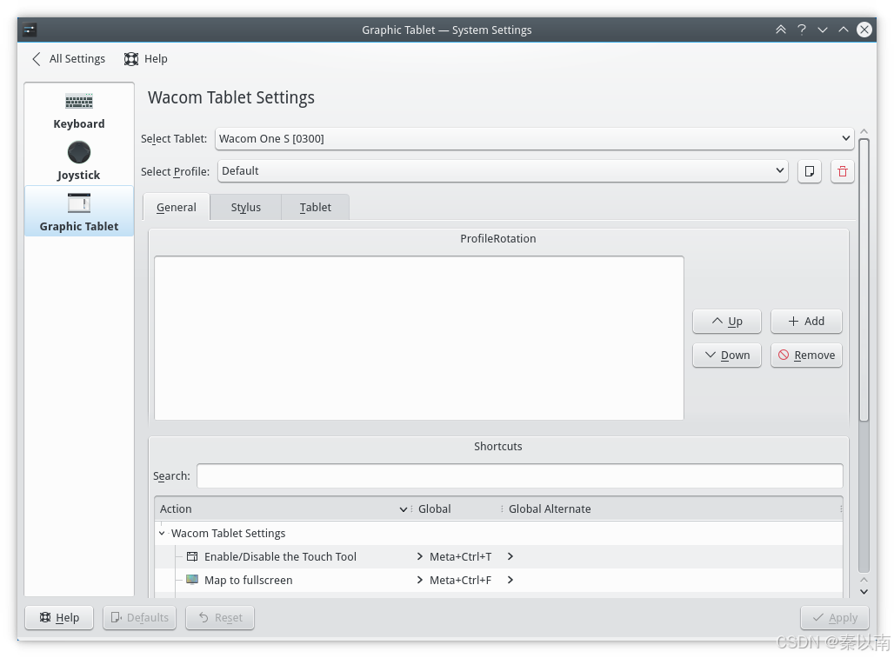Click the vertical scrollbar handle
The image size is (894, 658).
click(864, 280)
